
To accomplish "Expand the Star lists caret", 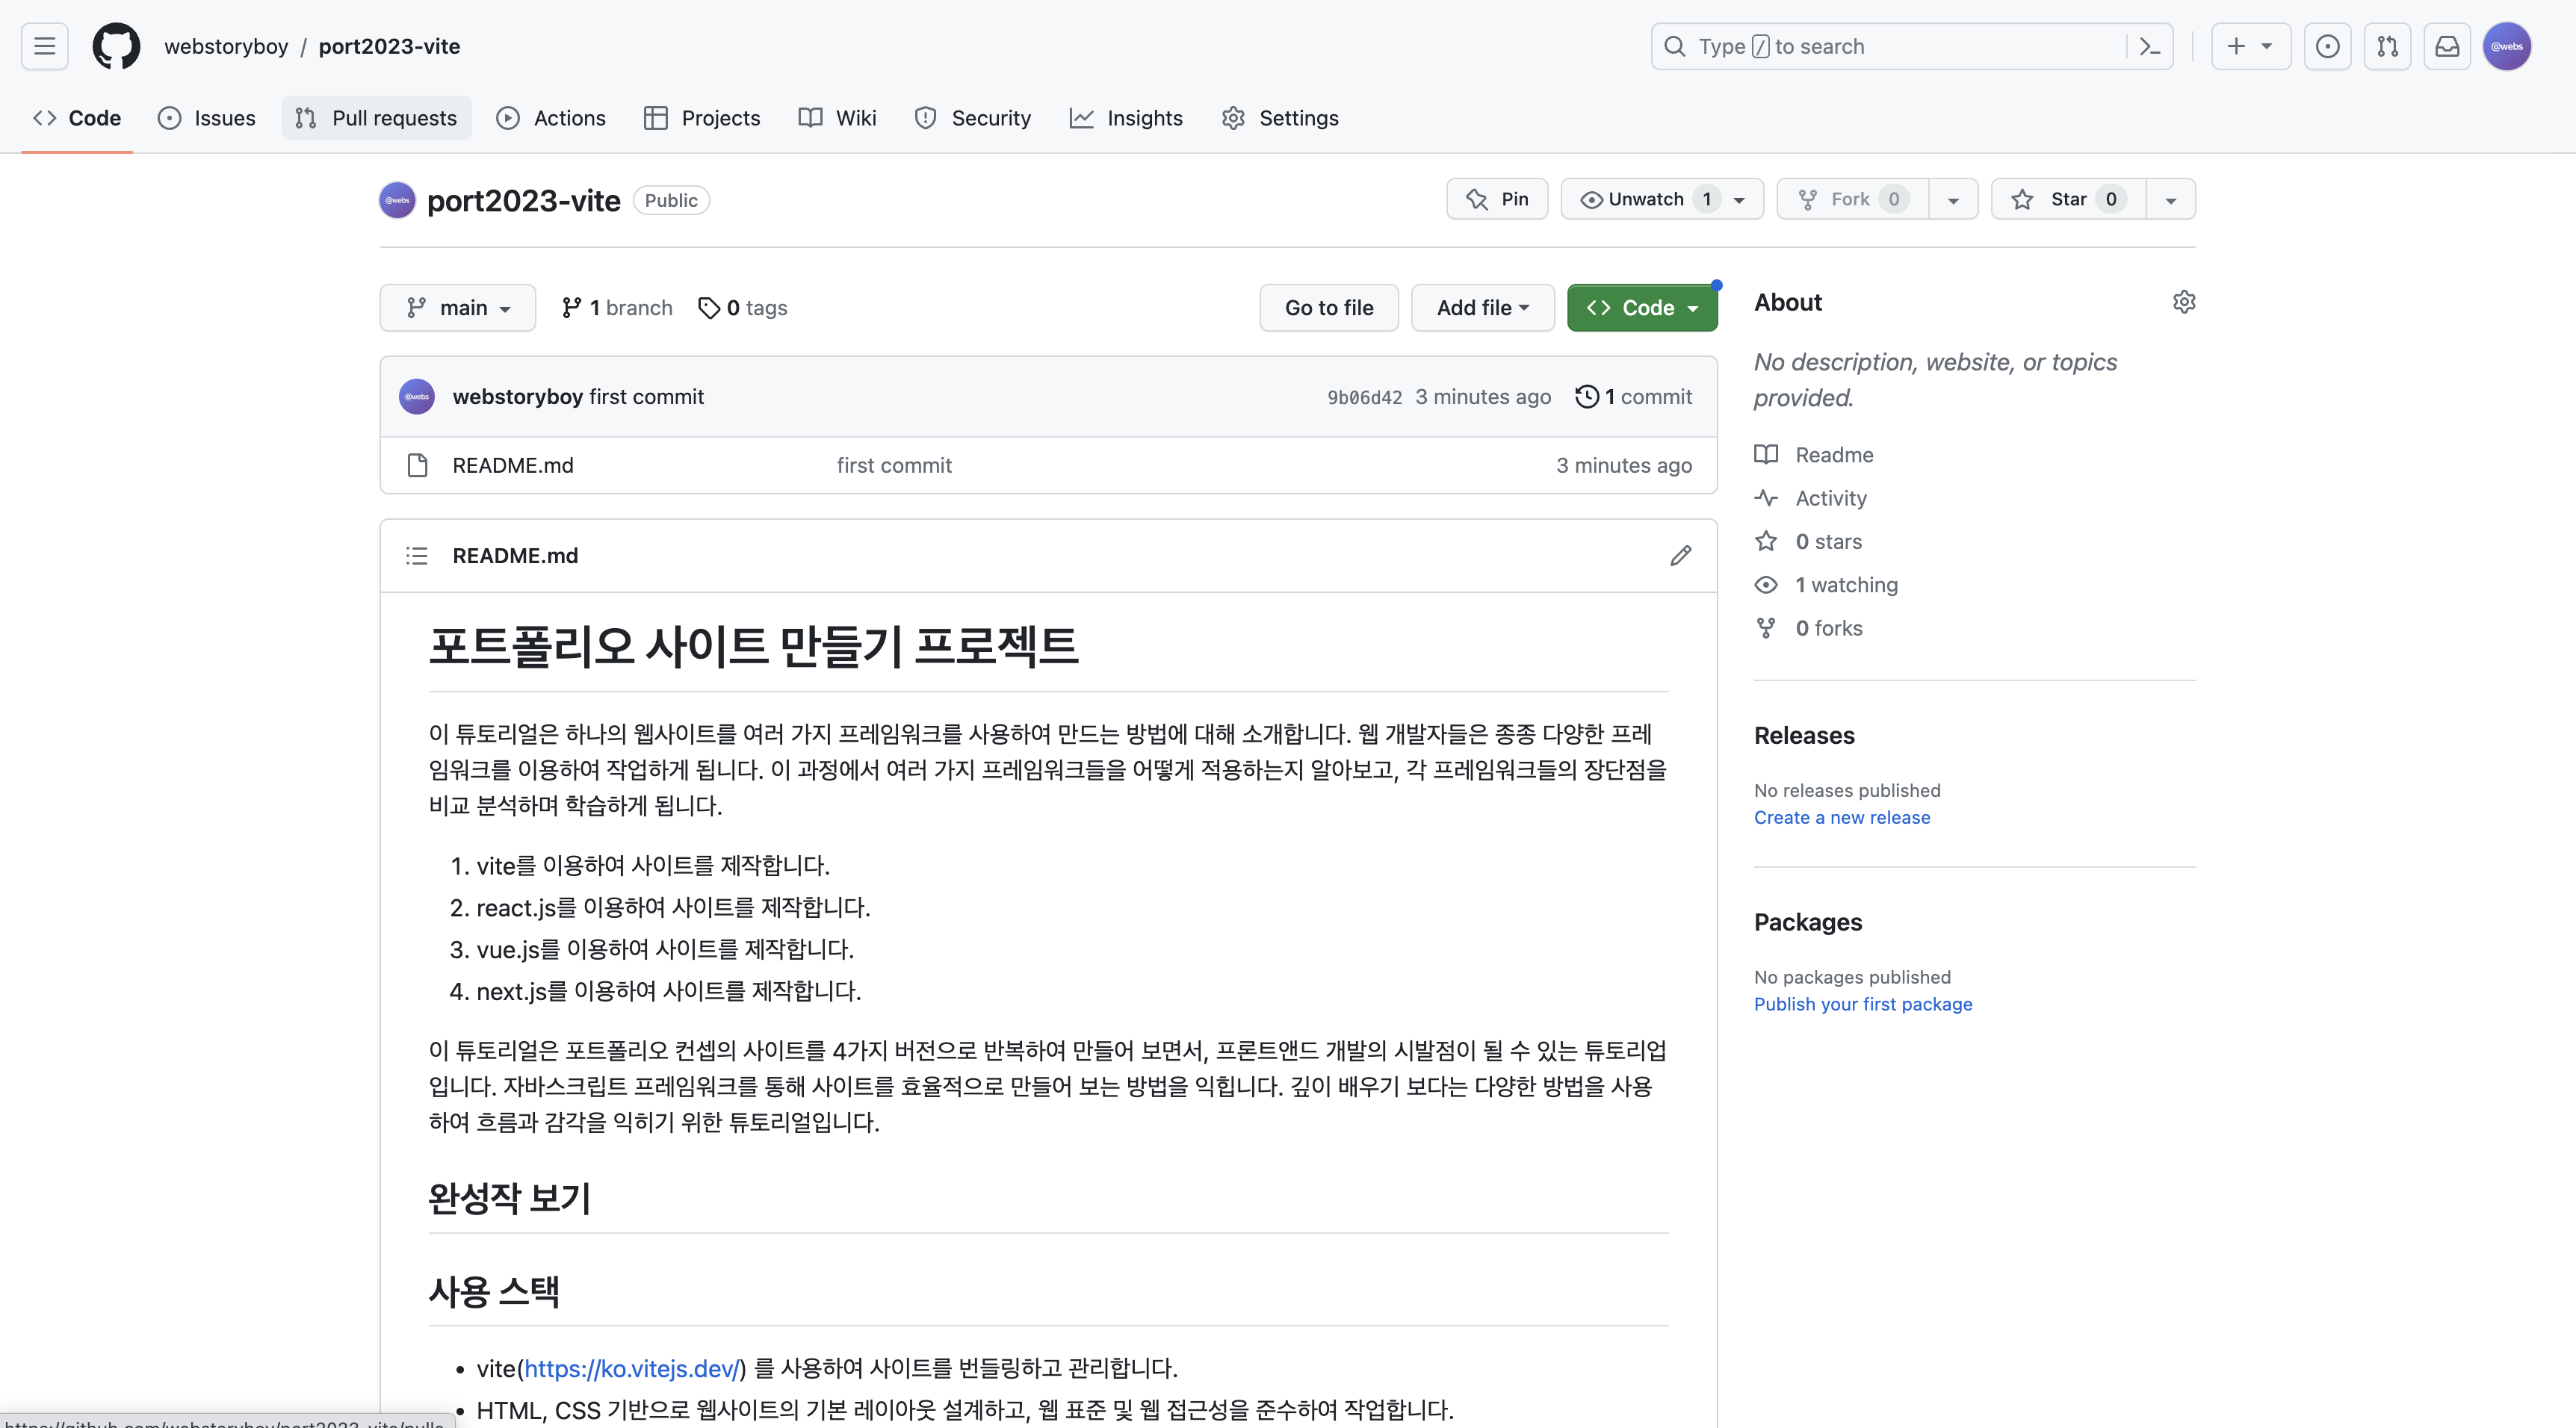I will tap(2170, 199).
